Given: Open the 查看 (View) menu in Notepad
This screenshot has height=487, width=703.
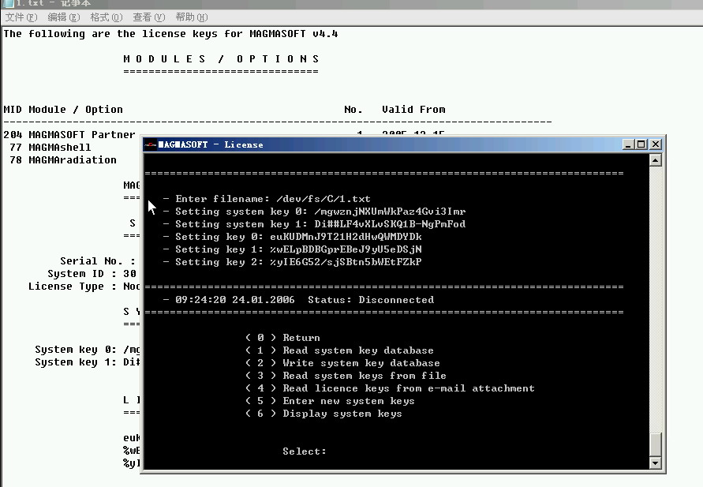Looking at the screenshot, I should pyautogui.click(x=149, y=17).
